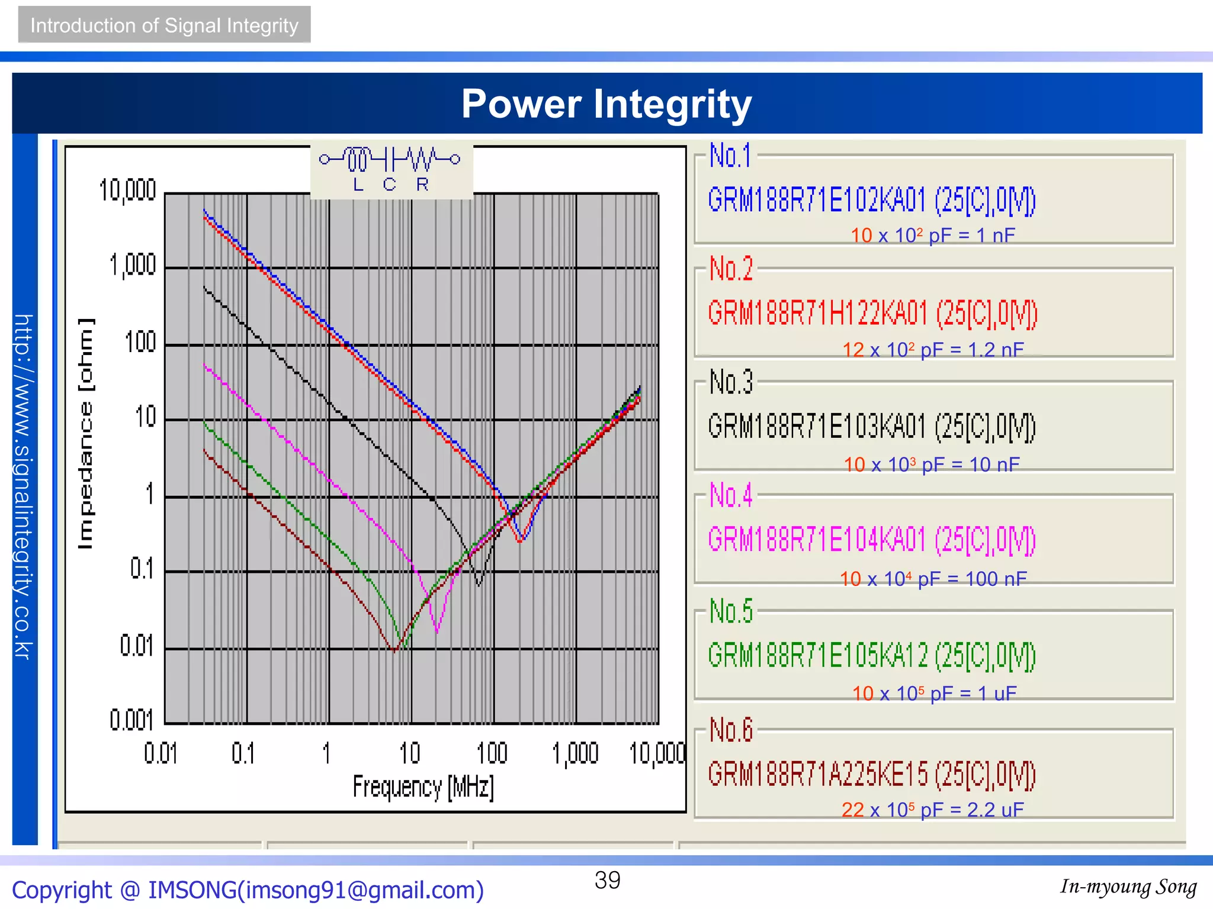Click the 0.001 ohm axis tick label
This screenshot has height=909, width=1213.
point(131,720)
